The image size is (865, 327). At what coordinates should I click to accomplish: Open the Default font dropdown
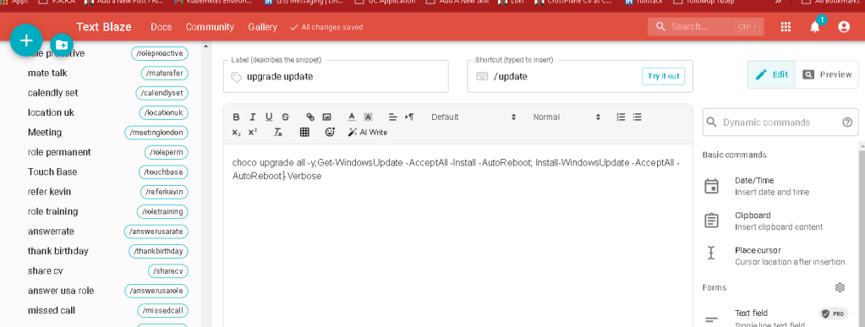point(474,117)
